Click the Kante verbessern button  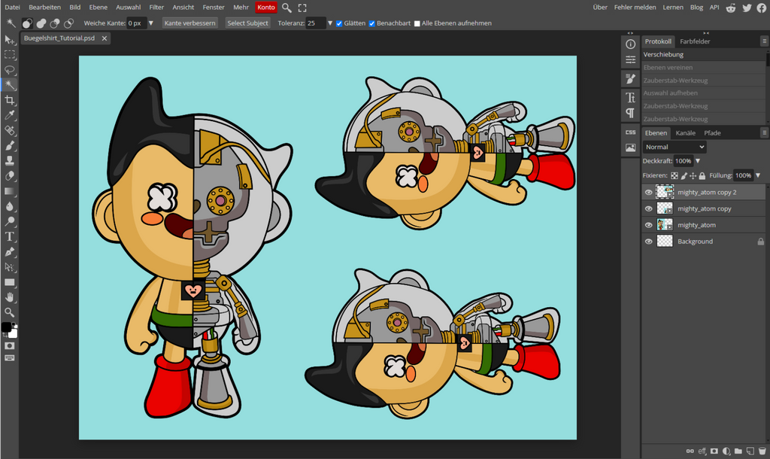click(x=189, y=23)
